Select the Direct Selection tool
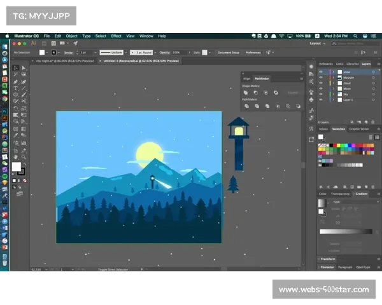Viewport: 382px width, 305px height. pyautogui.click(x=24, y=67)
